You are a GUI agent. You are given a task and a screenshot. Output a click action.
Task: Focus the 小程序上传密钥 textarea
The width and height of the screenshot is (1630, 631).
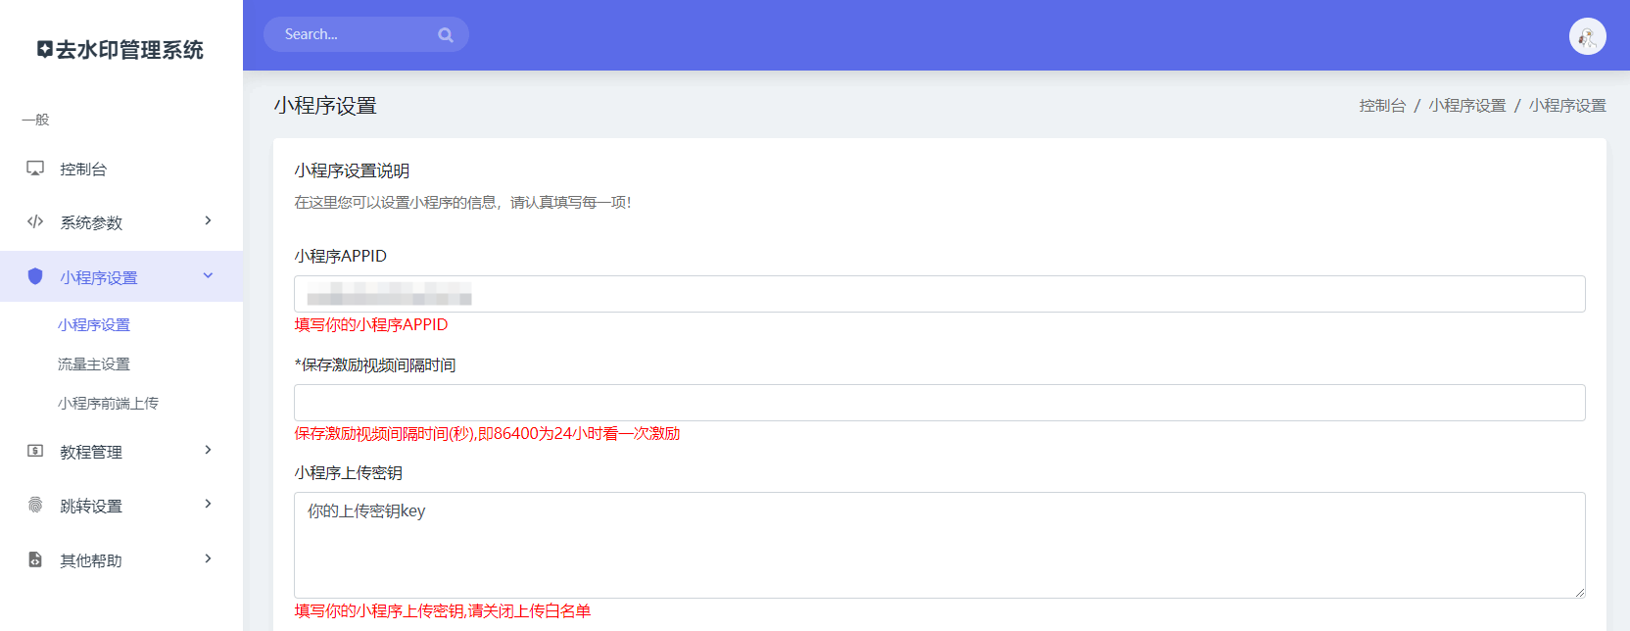pyautogui.click(x=939, y=545)
